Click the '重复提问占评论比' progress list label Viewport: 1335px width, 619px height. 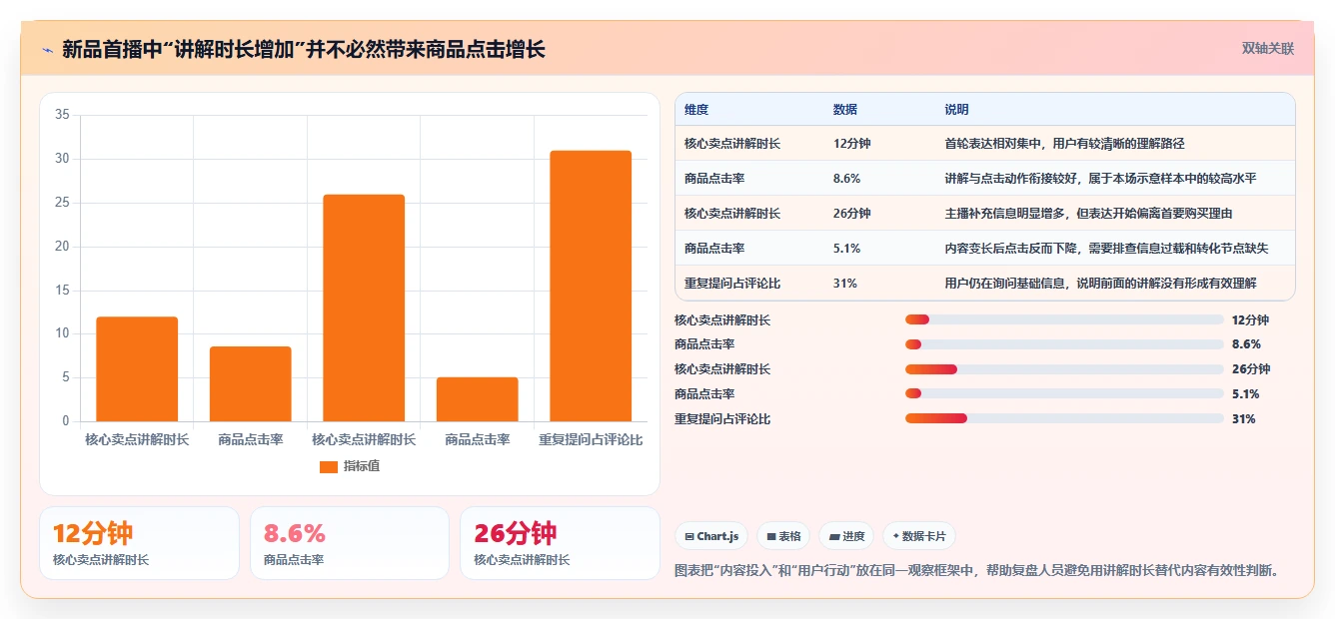tap(722, 419)
